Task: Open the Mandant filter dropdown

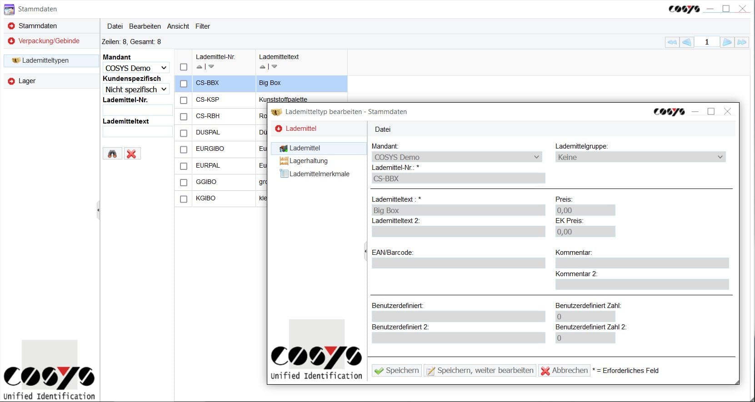Action: click(136, 68)
